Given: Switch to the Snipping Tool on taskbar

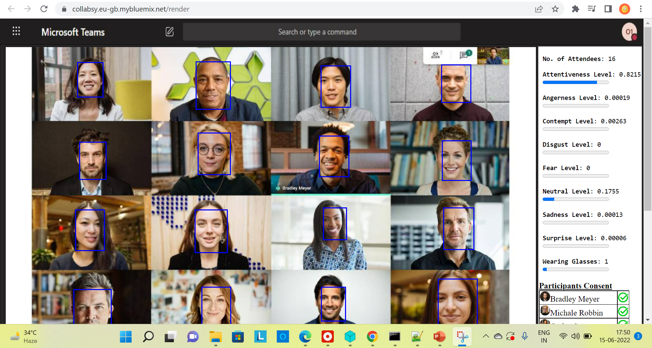Looking at the screenshot, I should [x=462, y=336].
